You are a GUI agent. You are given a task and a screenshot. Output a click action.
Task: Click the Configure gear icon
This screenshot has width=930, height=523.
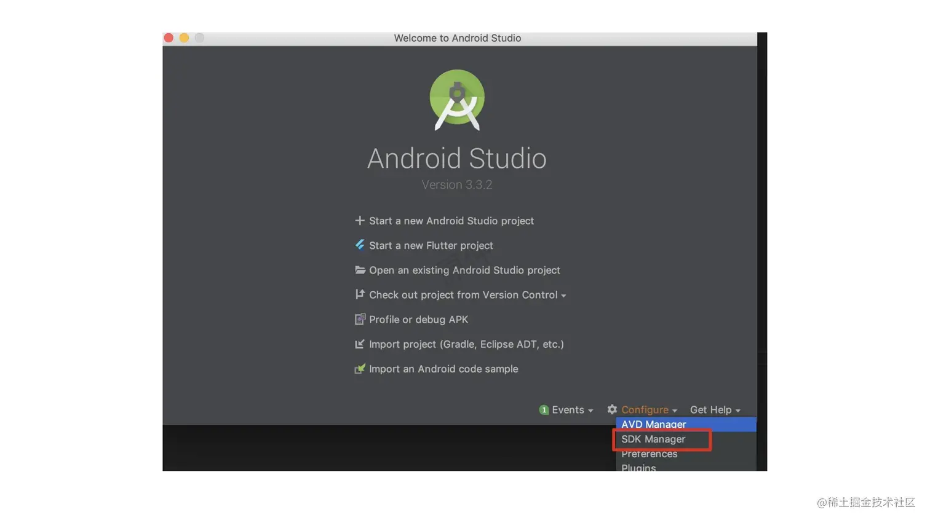[x=612, y=409]
